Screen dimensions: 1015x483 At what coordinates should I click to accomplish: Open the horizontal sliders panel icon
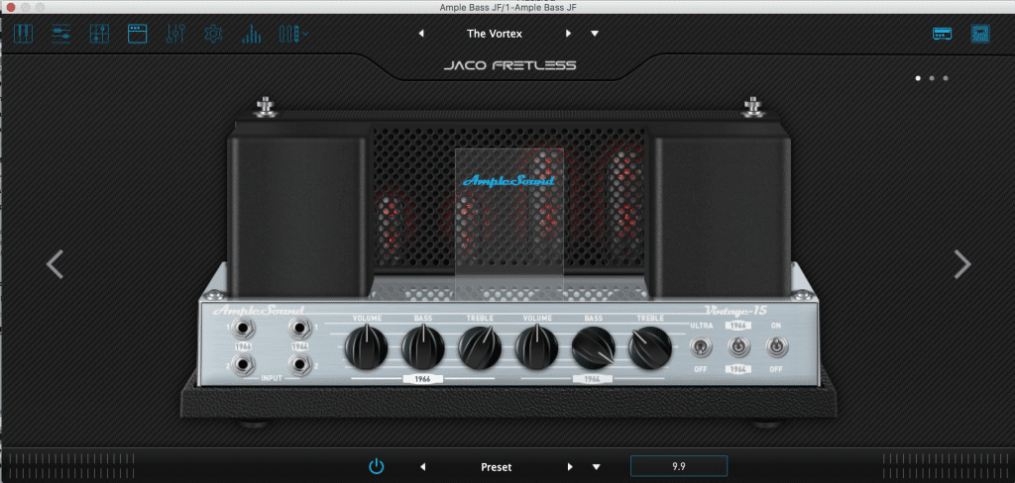click(x=60, y=34)
